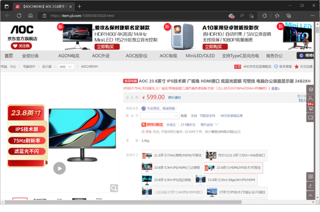The height and width of the screenshot is (212, 320).
Task: Open 商务办公 navigation item
Action: (x=274, y=55)
